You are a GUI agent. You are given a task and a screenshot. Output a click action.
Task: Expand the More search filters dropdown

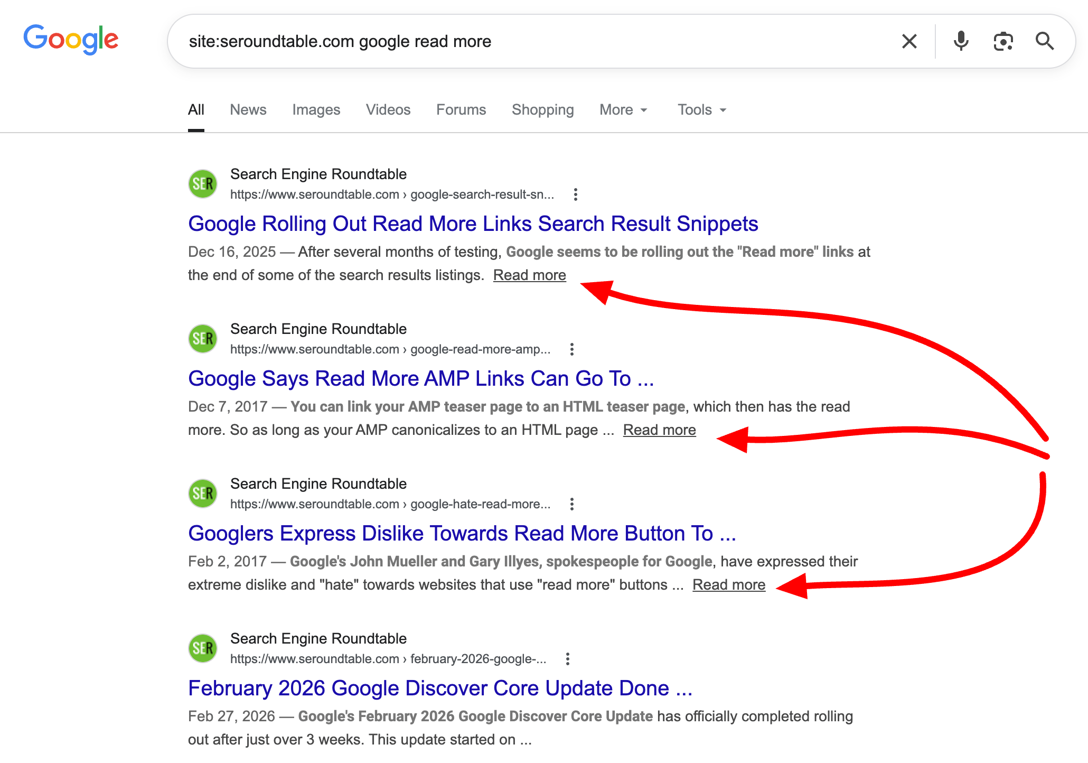pos(623,110)
